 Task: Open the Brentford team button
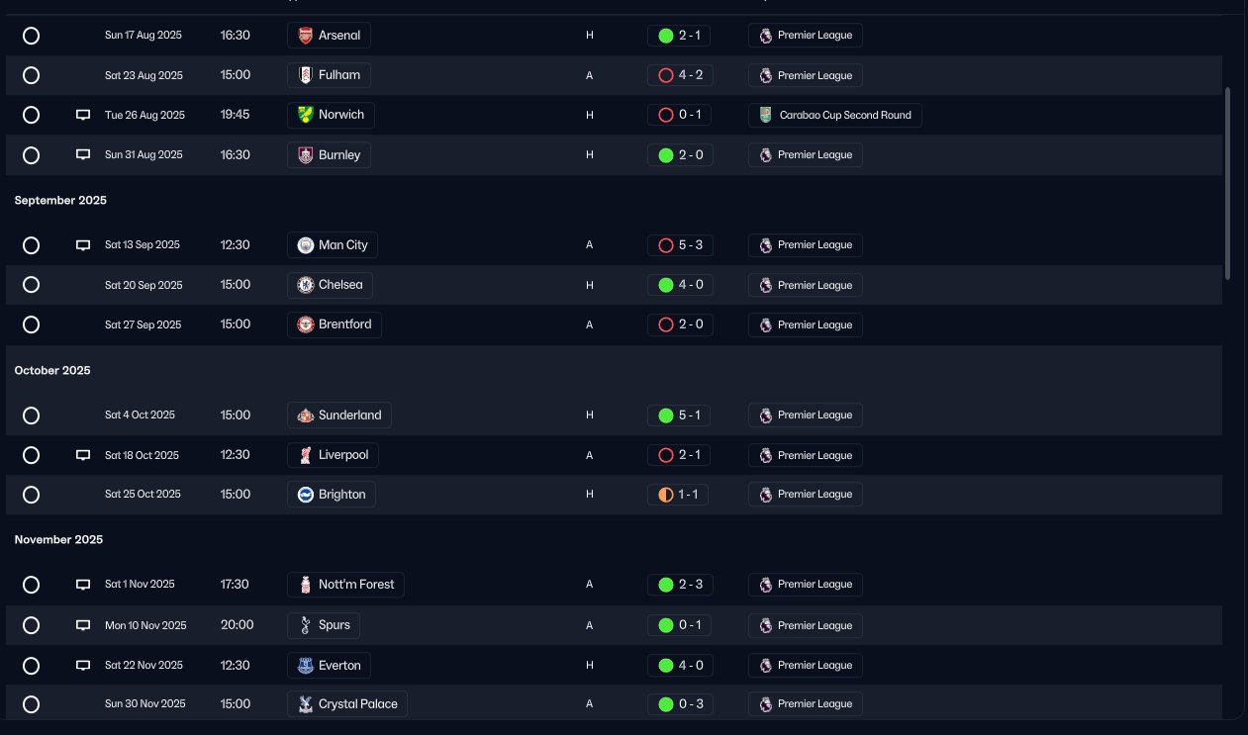(x=335, y=324)
